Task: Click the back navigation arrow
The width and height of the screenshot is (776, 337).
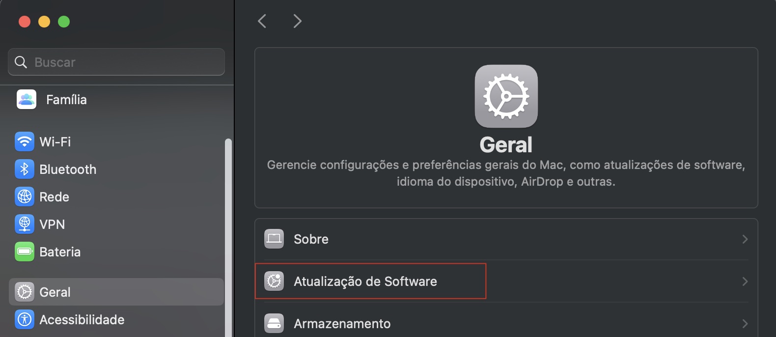Action: [x=262, y=21]
